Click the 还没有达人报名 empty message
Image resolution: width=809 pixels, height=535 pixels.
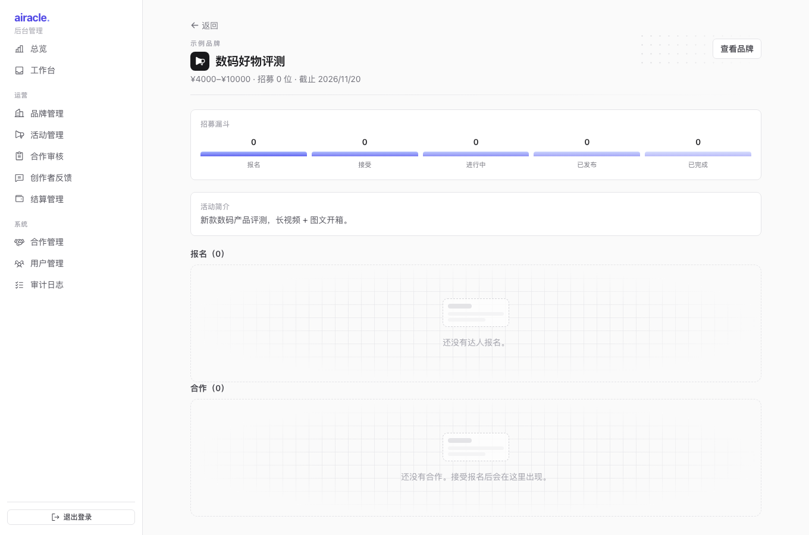point(475,342)
